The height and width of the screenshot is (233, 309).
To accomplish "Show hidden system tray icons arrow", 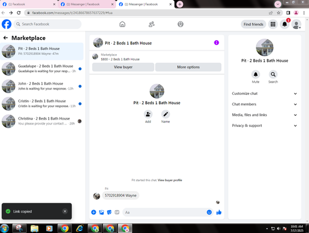I will 267,229.
